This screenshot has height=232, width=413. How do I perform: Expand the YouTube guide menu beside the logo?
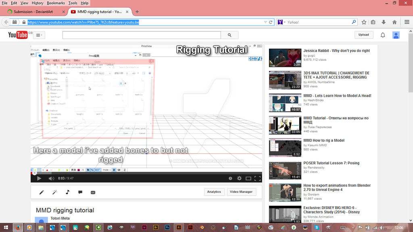[x=39, y=35]
